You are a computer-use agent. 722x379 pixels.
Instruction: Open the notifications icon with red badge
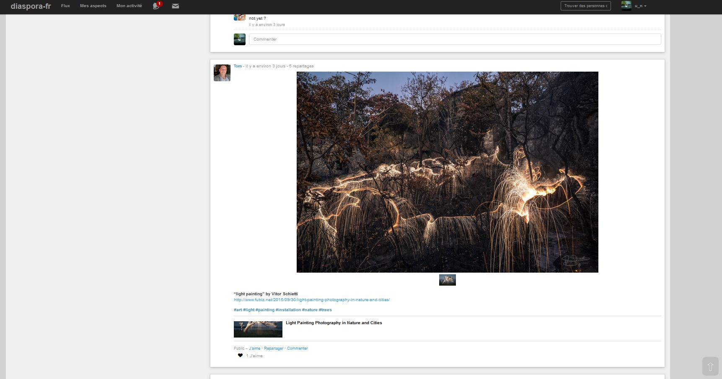157,6
